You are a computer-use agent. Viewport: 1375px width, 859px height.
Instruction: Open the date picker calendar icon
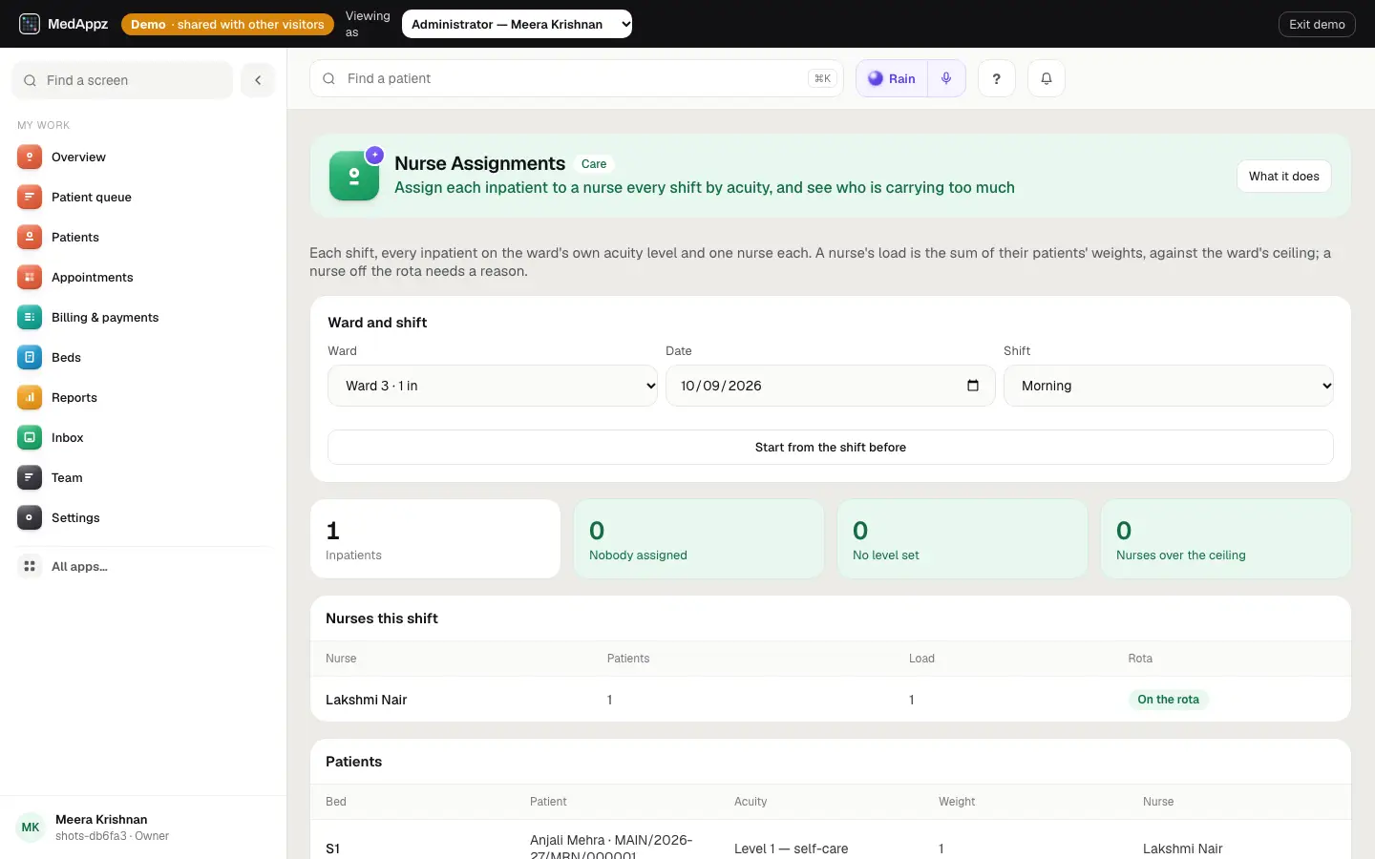point(973,386)
